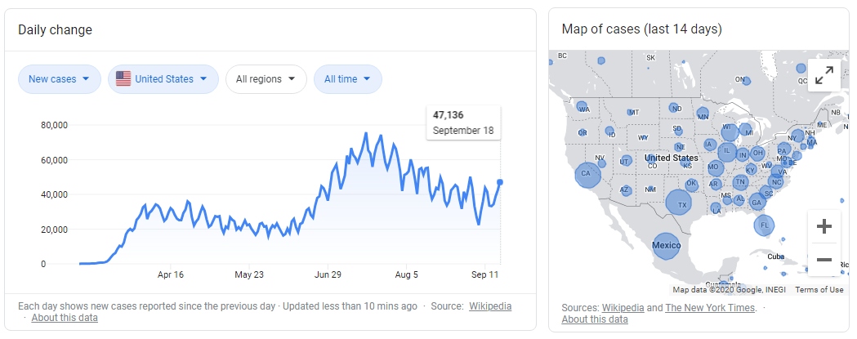The width and height of the screenshot is (857, 339).
Task: Open the New cases dropdown
Action: pyautogui.click(x=60, y=79)
